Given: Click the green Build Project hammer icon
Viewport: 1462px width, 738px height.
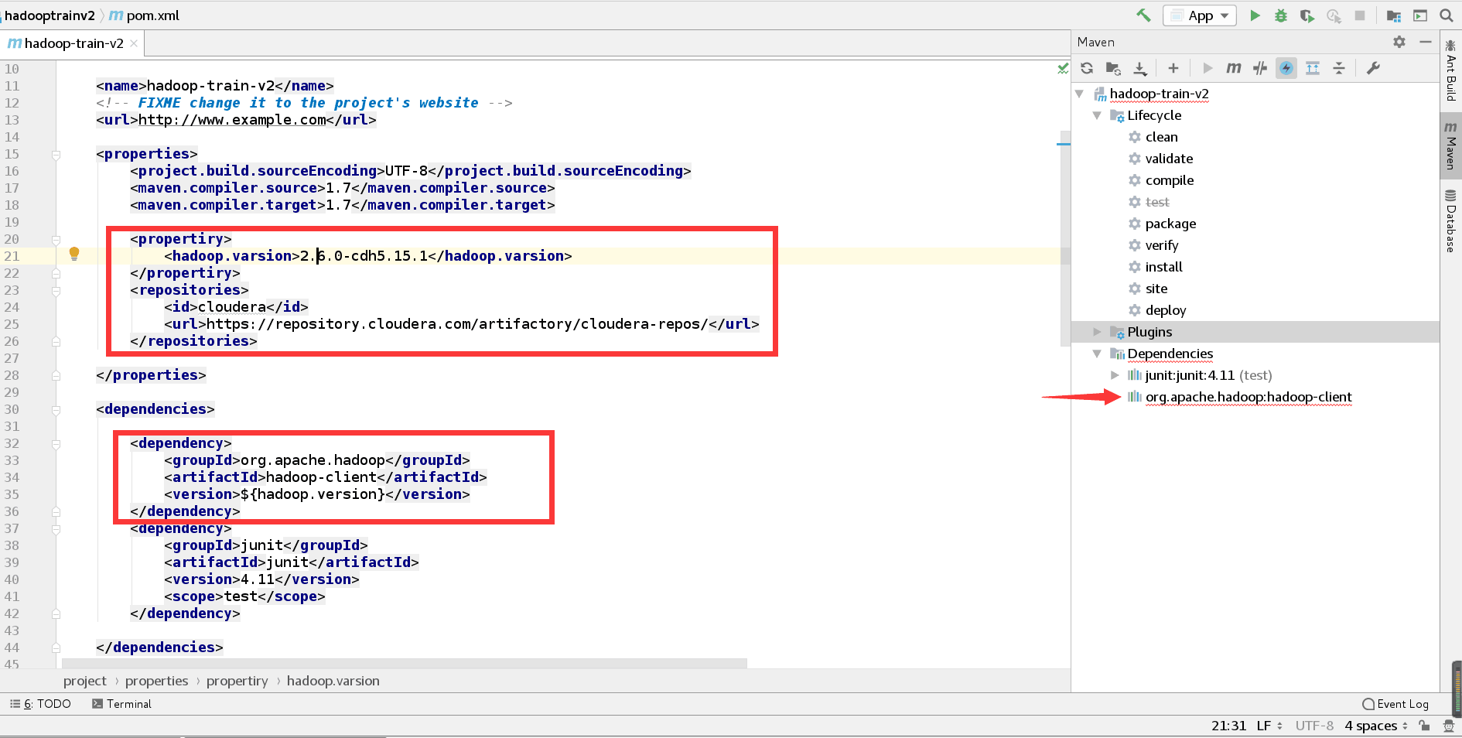Looking at the screenshot, I should pos(1143,15).
